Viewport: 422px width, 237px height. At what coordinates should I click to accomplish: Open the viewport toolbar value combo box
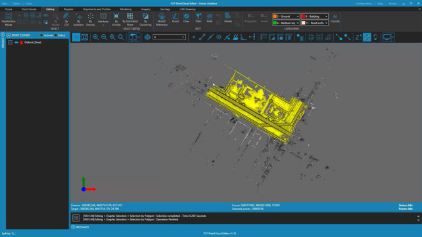(170, 37)
